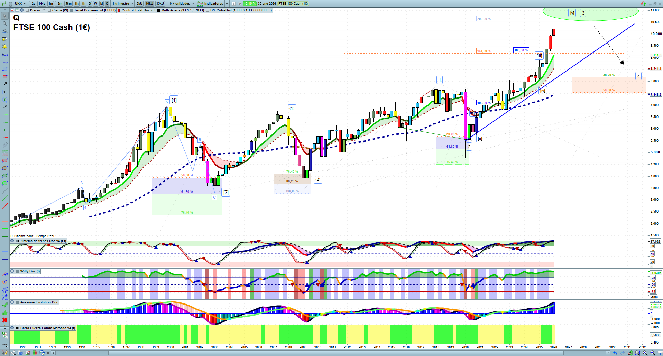Viewport: 663px width, 356px height.
Task: Select the red diagonal trend line tool
Action: (5, 206)
